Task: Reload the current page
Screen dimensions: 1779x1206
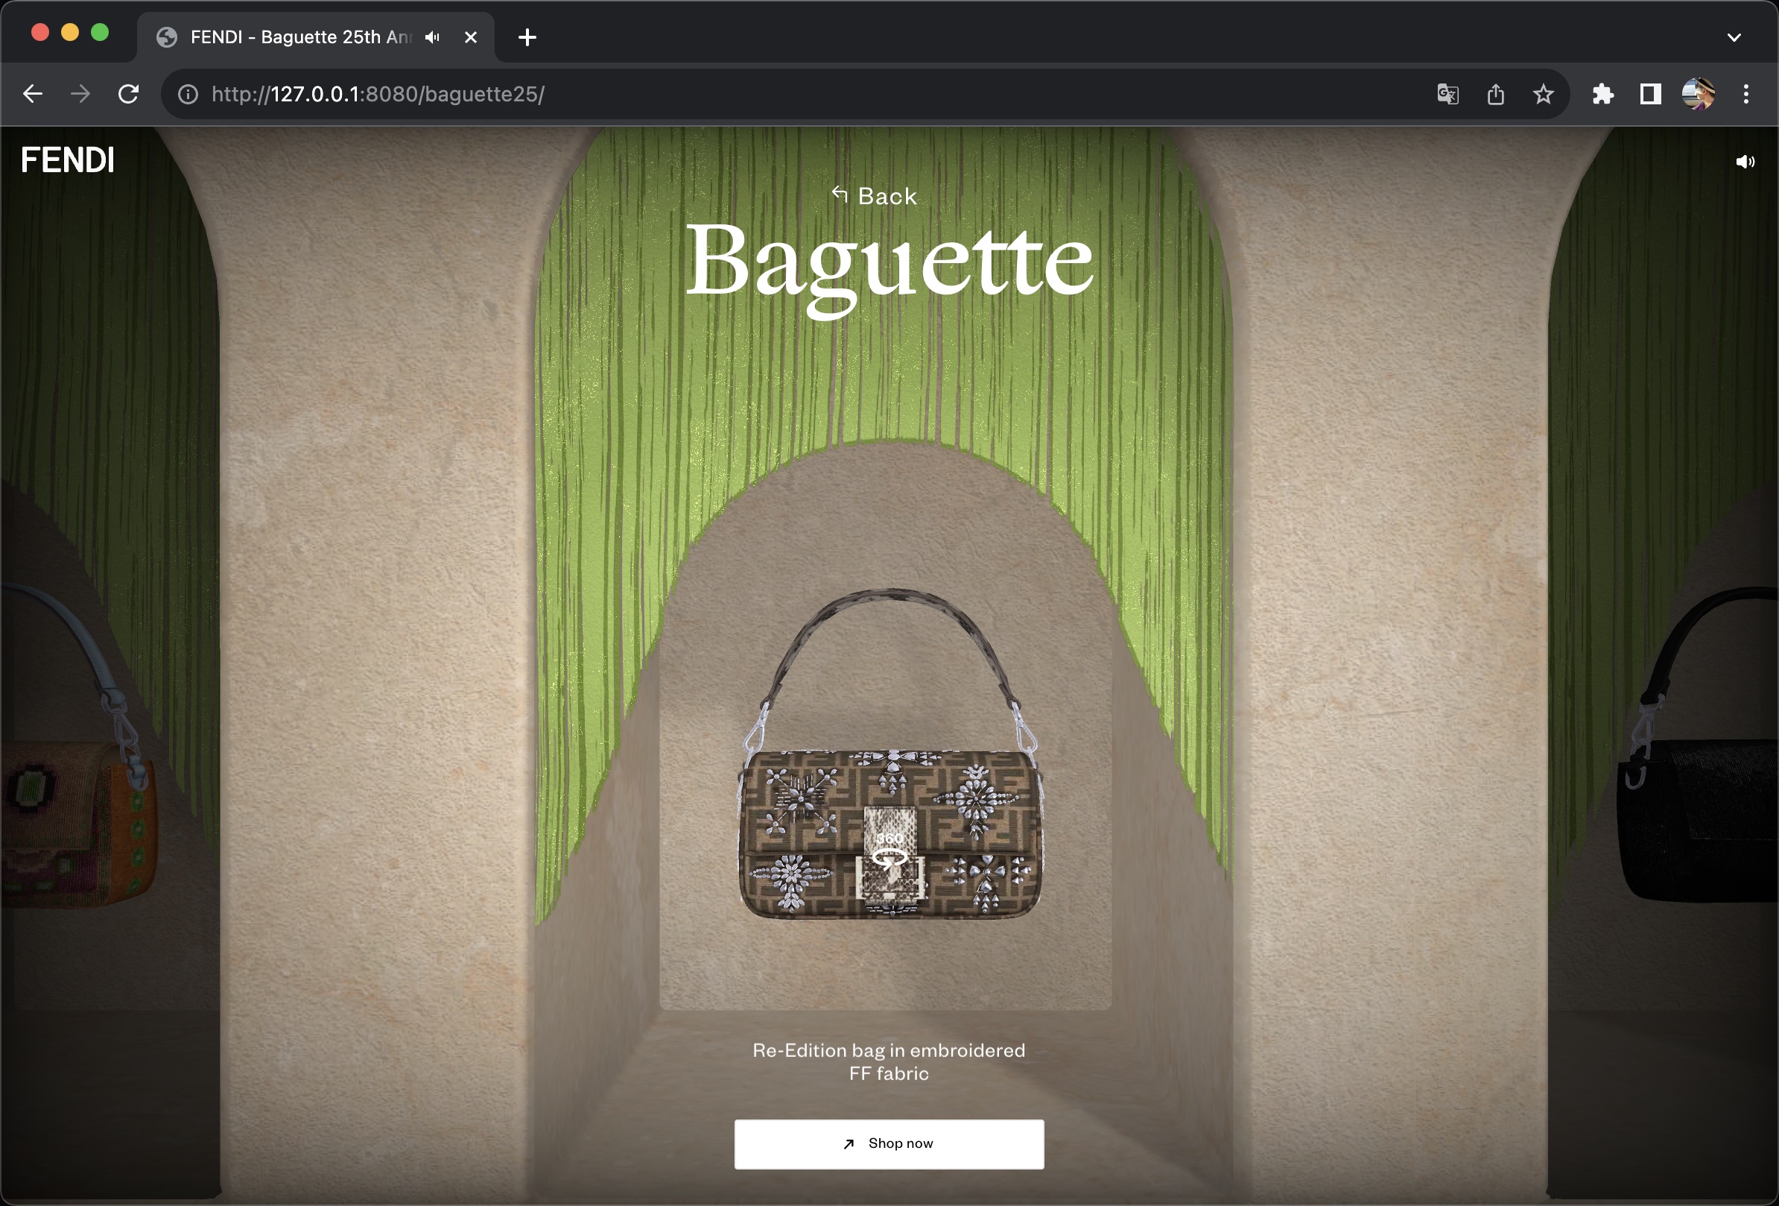Action: tap(129, 94)
